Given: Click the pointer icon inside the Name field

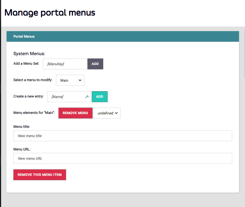Looking at the screenshot, I should click(87, 96).
